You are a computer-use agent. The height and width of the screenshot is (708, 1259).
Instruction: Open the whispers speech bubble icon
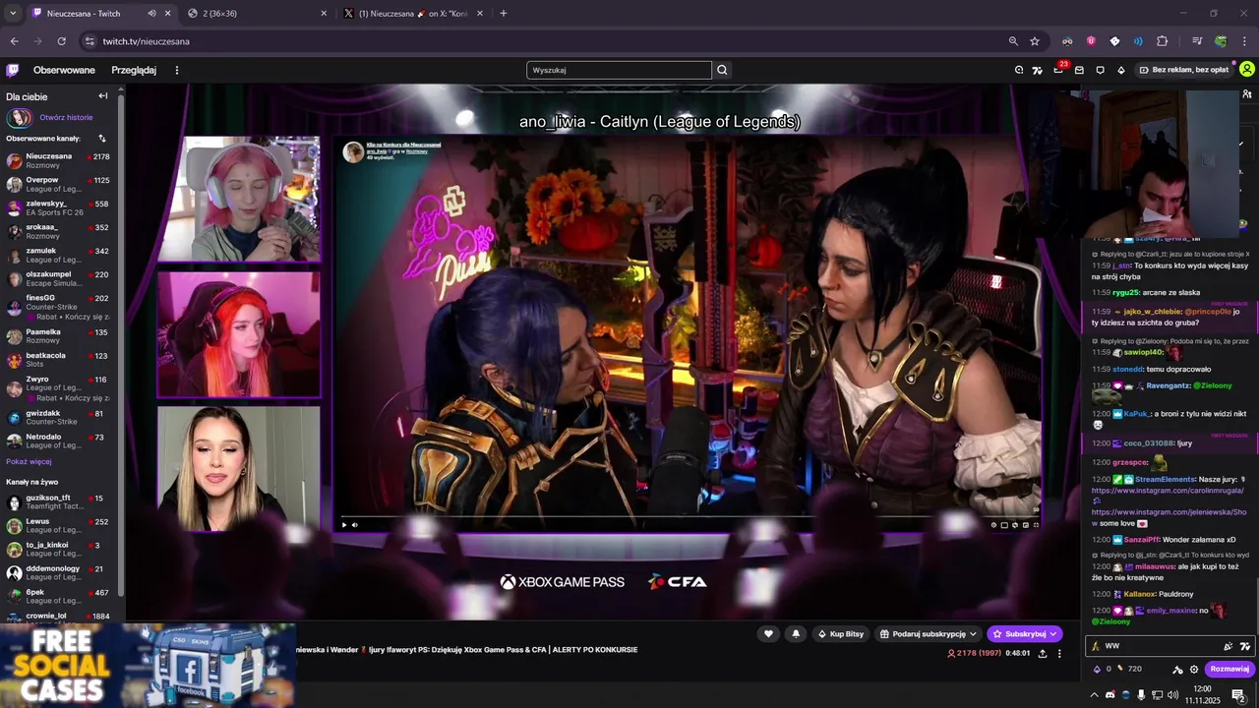(1100, 70)
